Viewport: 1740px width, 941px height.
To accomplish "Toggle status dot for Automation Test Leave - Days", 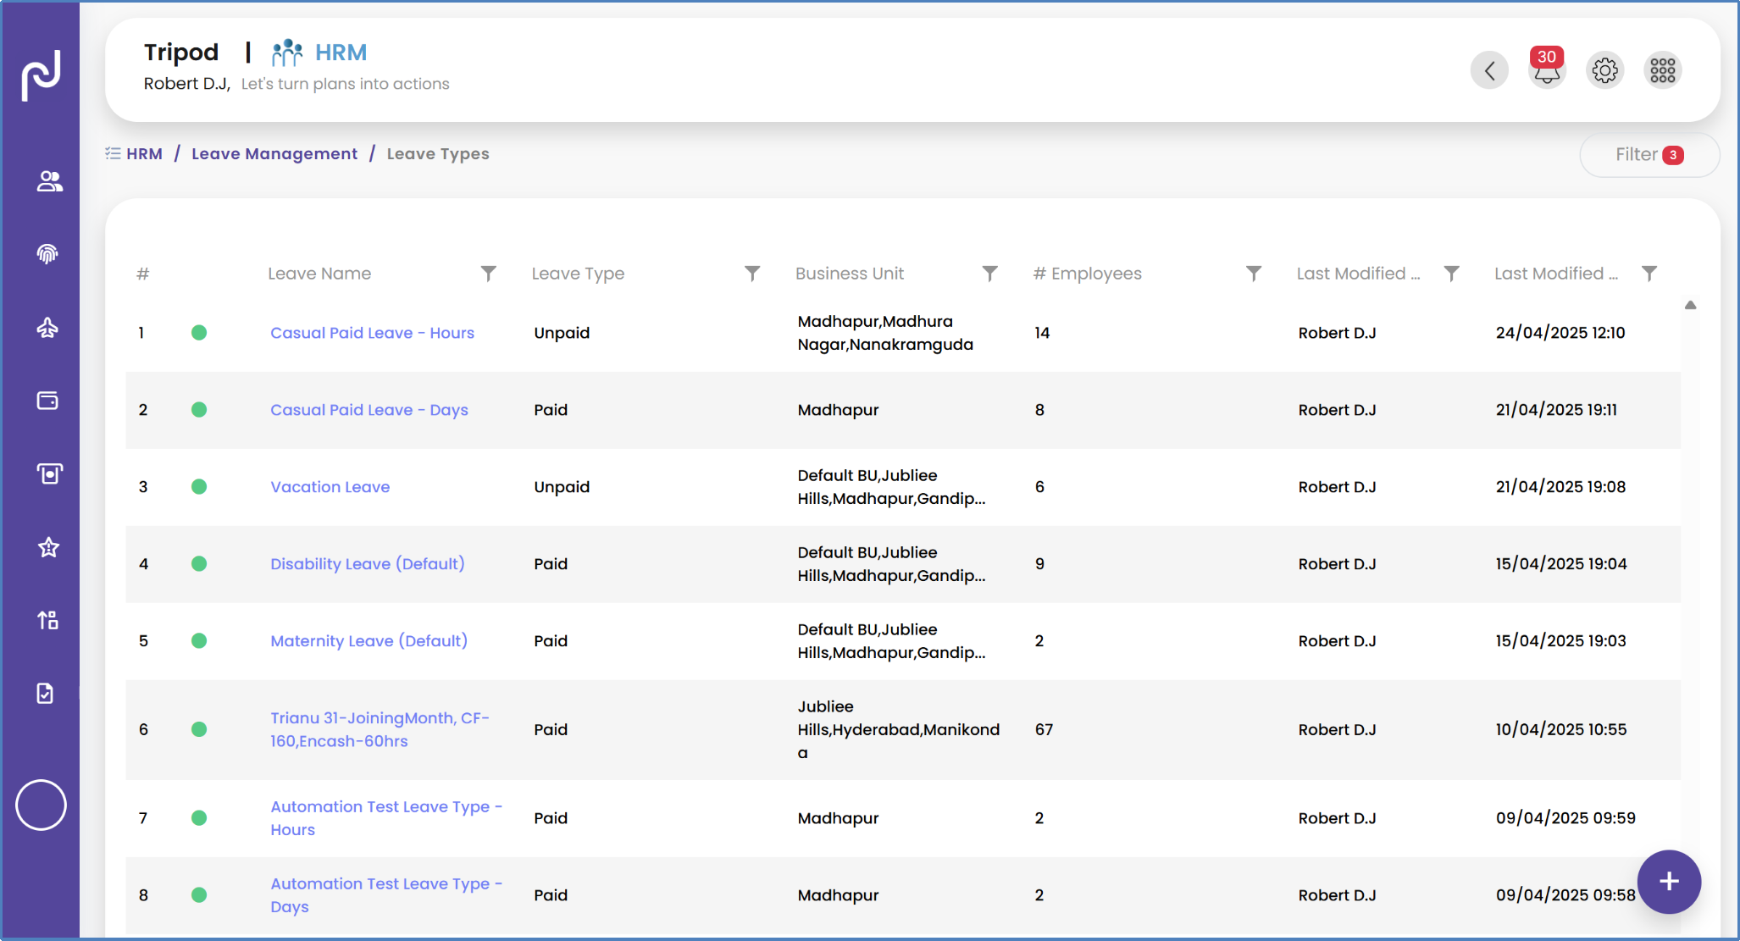I will coord(199,895).
